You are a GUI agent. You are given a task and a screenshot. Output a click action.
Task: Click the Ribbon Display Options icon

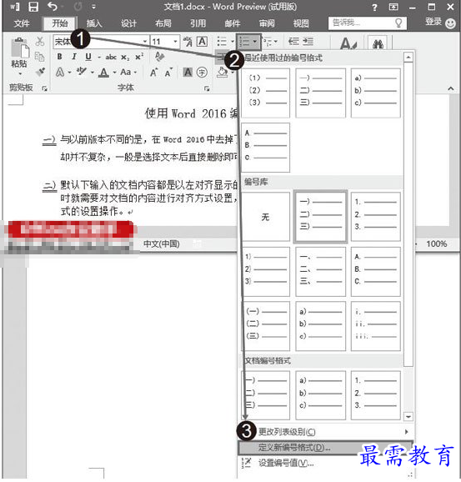(x=393, y=7)
